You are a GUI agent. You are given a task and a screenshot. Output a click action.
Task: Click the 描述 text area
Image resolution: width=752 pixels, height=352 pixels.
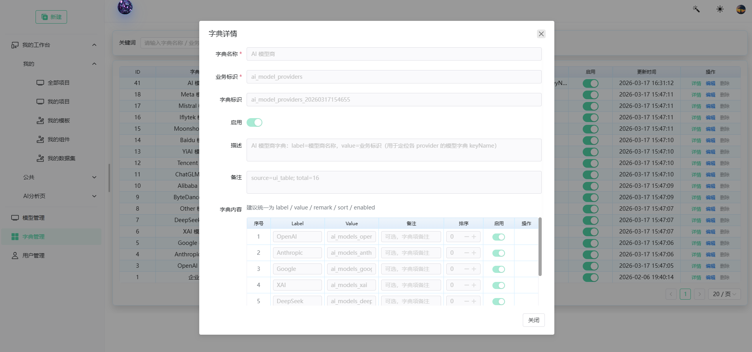pos(394,150)
